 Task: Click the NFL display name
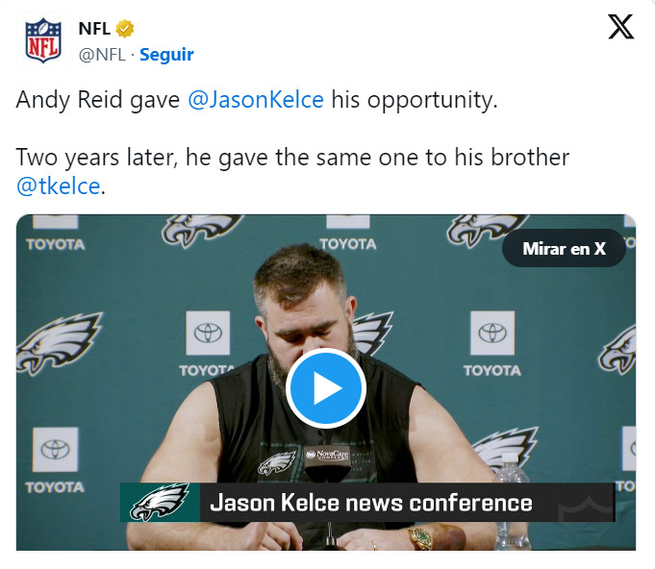tap(94, 29)
